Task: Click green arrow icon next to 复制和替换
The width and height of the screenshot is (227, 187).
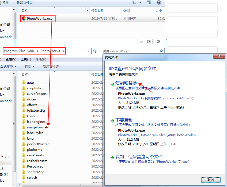Action: 112,84
